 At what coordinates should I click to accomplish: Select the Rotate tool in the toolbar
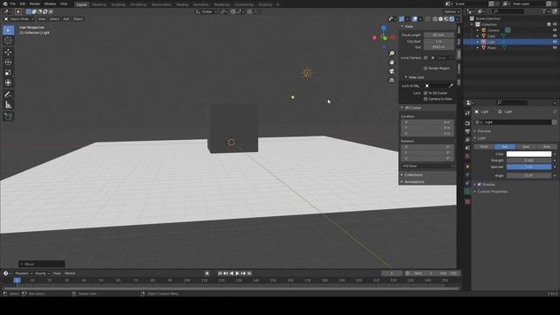[x=8, y=62]
